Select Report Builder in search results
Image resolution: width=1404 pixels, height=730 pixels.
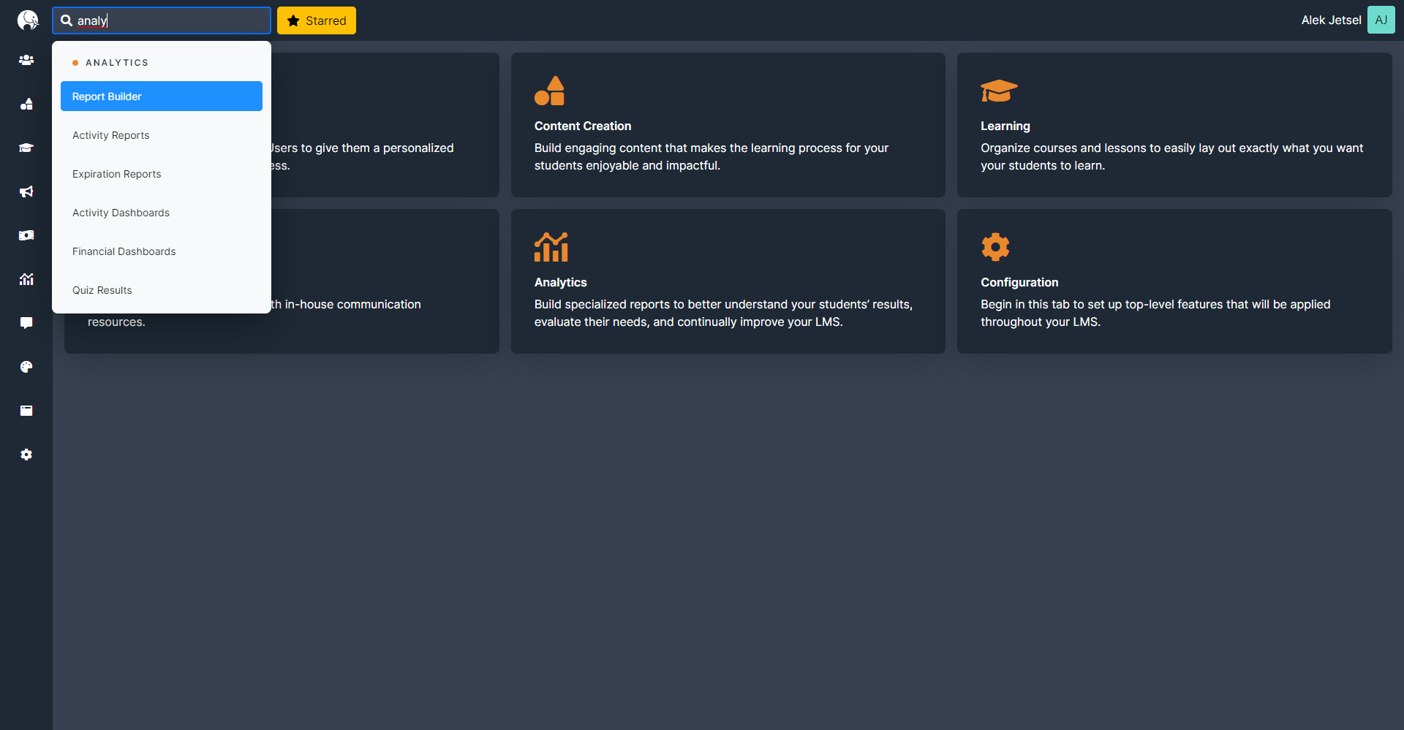[162, 96]
